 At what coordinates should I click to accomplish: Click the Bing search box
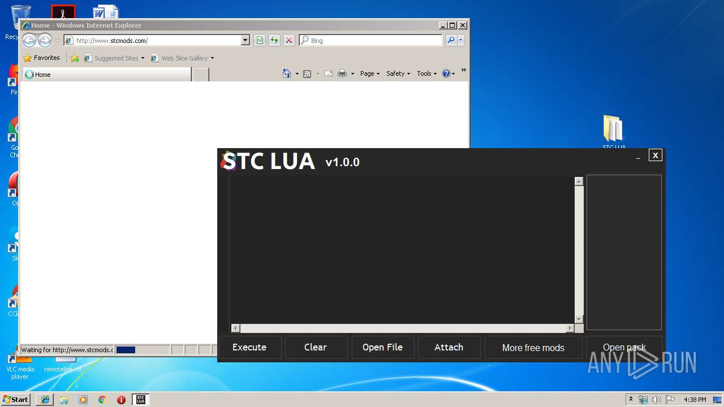[x=370, y=40]
